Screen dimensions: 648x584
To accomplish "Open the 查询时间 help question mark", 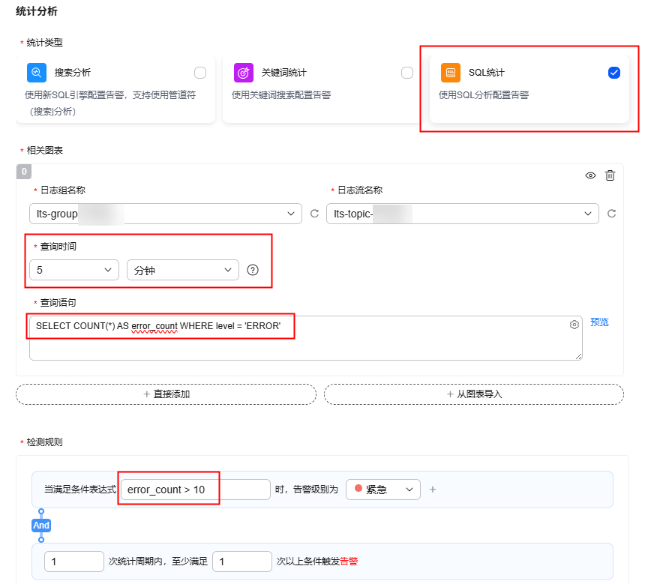I will [253, 270].
